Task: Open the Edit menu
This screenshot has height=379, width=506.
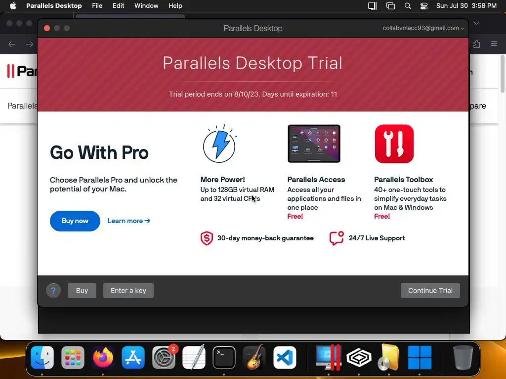Action: (118, 6)
